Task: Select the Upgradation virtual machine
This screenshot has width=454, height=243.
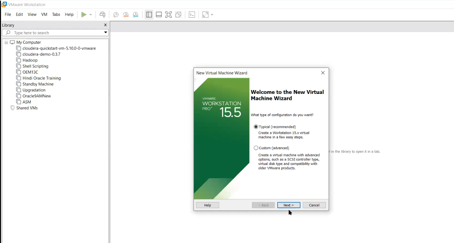Action: point(34,90)
